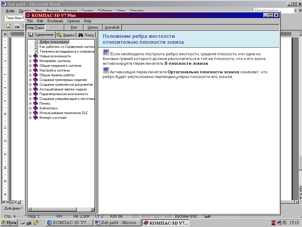This screenshot has width=302, height=227.
Task: Open the 'Техническая поддержка и сопровождение' topic page icon
Action: pyautogui.click(x=36, y=51)
